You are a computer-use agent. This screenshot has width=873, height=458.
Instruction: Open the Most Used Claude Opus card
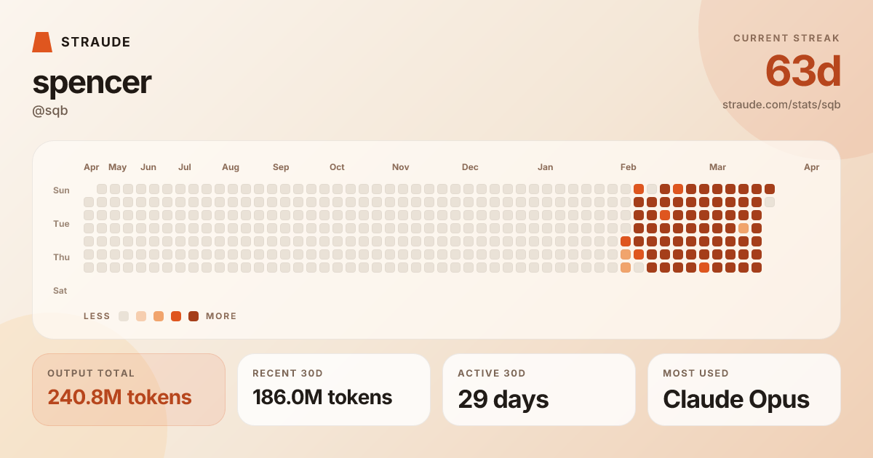click(x=744, y=390)
